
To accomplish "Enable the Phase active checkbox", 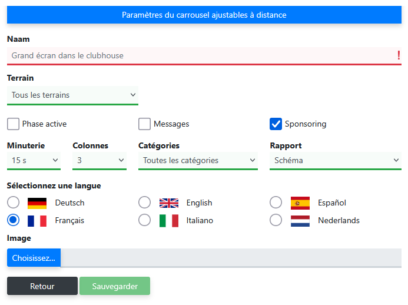I will (x=13, y=124).
